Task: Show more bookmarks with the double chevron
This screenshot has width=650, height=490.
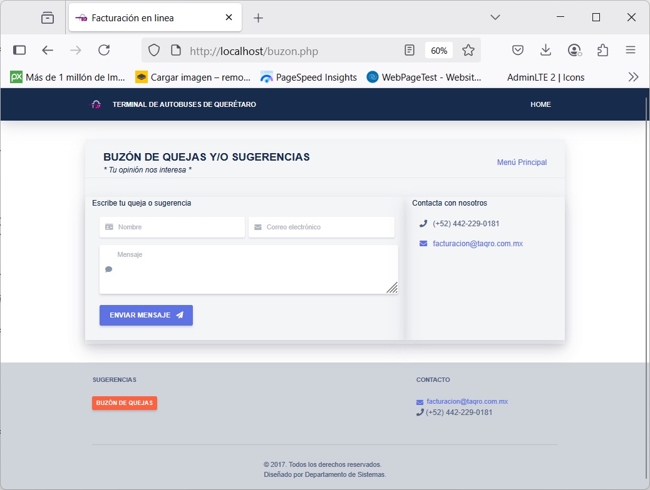Action: [633, 77]
